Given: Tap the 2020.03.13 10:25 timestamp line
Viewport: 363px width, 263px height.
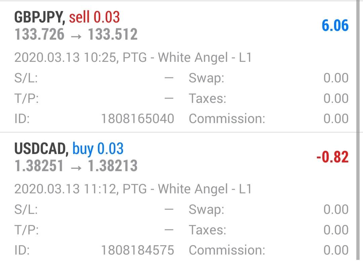Looking at the screenshot, I should pyautogui.click(x=133, y=58).
